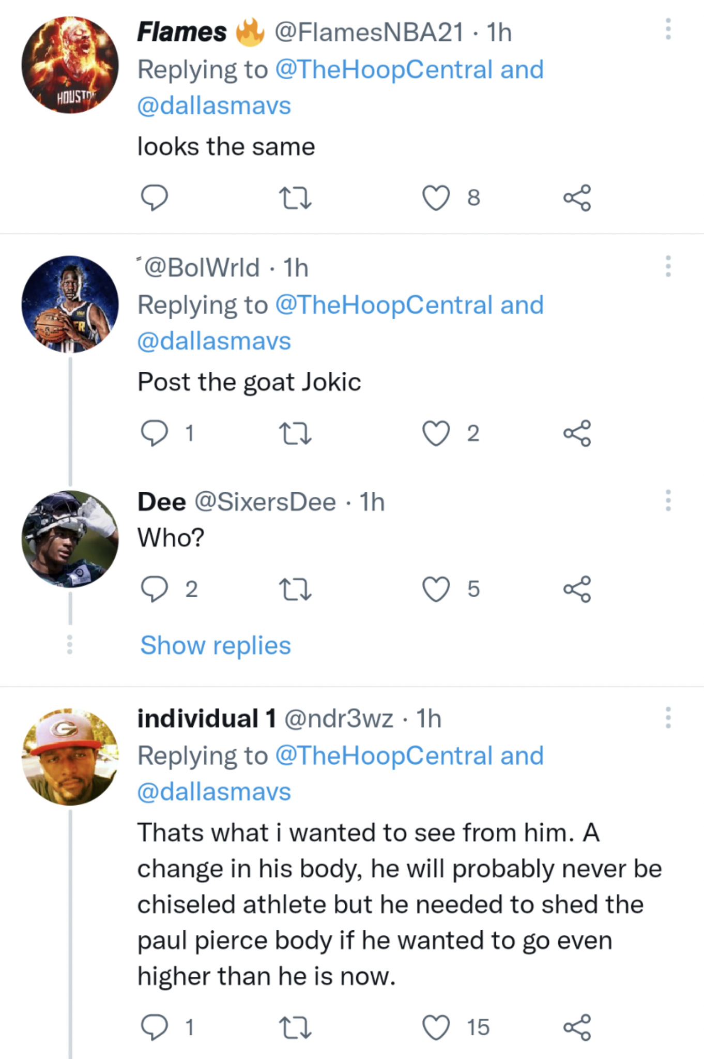Retweet the Flames "looks the same" tweet

click(295, 198)
